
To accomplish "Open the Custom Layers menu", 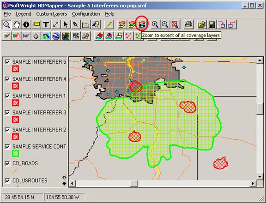I will [x=52, y=14].
